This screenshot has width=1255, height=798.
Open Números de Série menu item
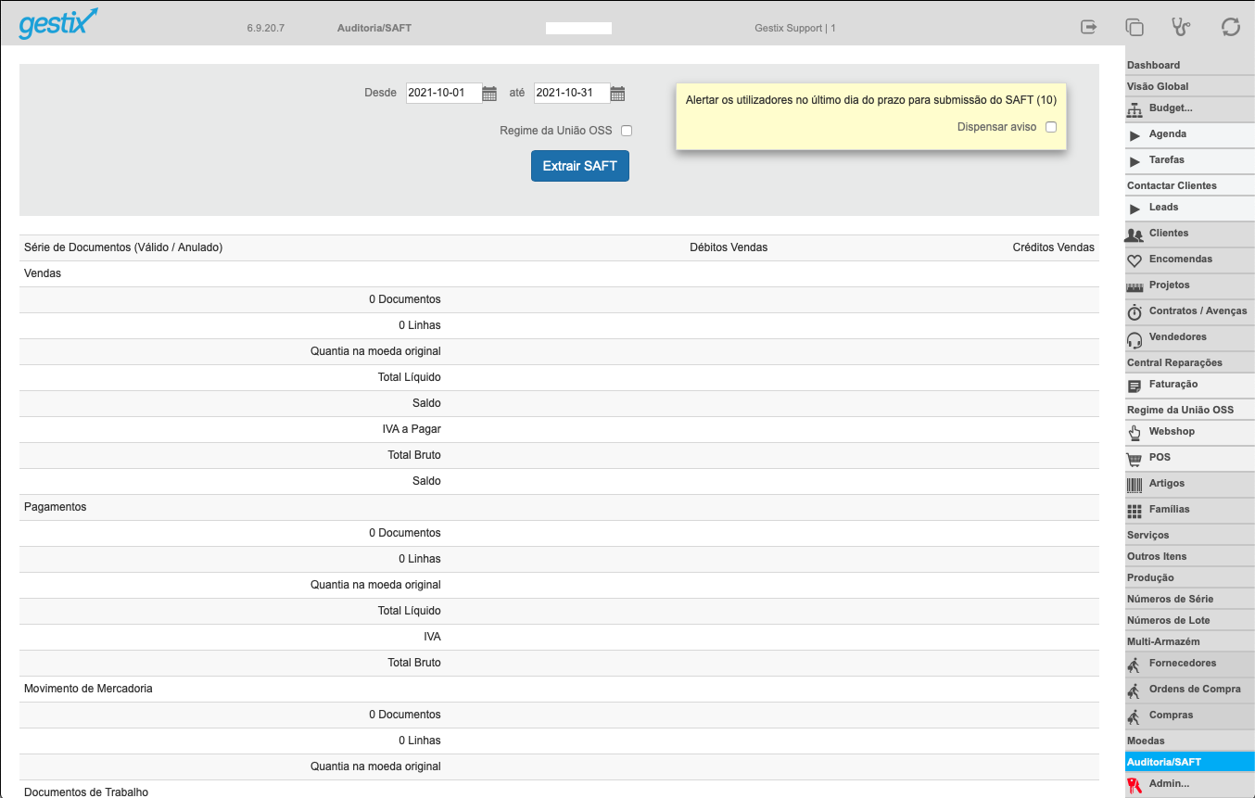[1189, 599]
